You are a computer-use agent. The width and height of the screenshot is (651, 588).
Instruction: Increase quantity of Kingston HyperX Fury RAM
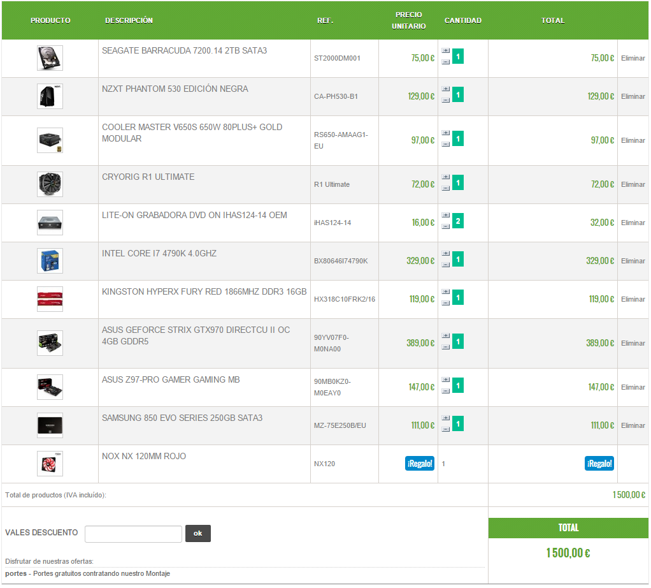(445, 291)
